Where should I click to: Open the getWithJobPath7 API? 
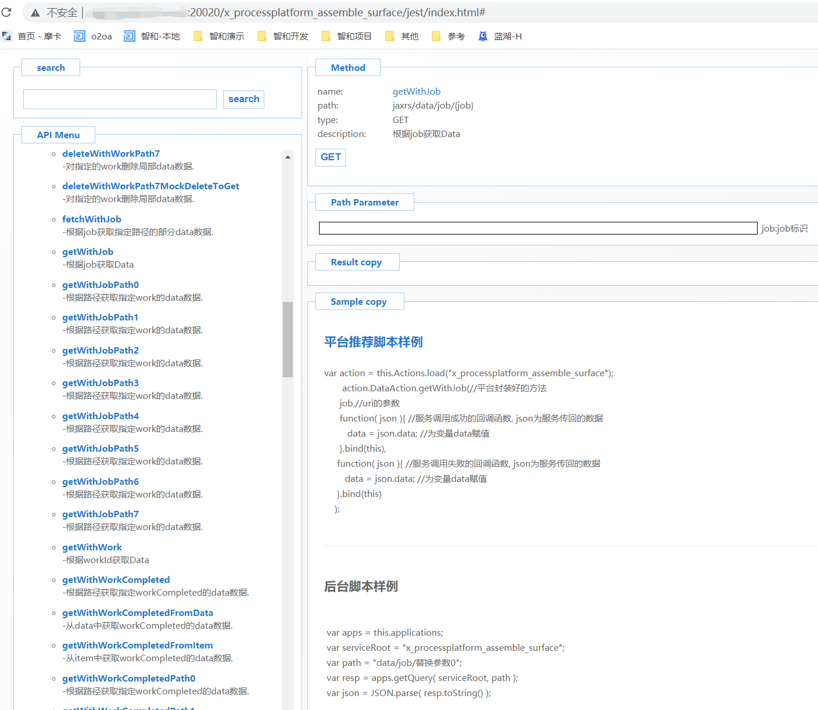pyautogui.click(x=101, y=514)
